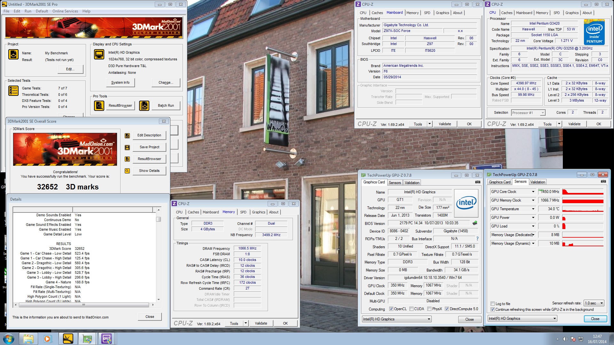This screenshot has width=614, height=345.
Task: Click GPU-Z BIOS save icon
Action: (x=475, y=223)
